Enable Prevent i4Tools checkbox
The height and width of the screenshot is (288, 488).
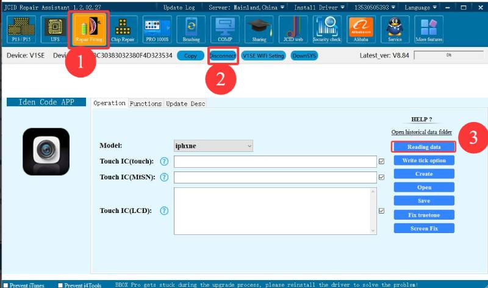(60, 285)
